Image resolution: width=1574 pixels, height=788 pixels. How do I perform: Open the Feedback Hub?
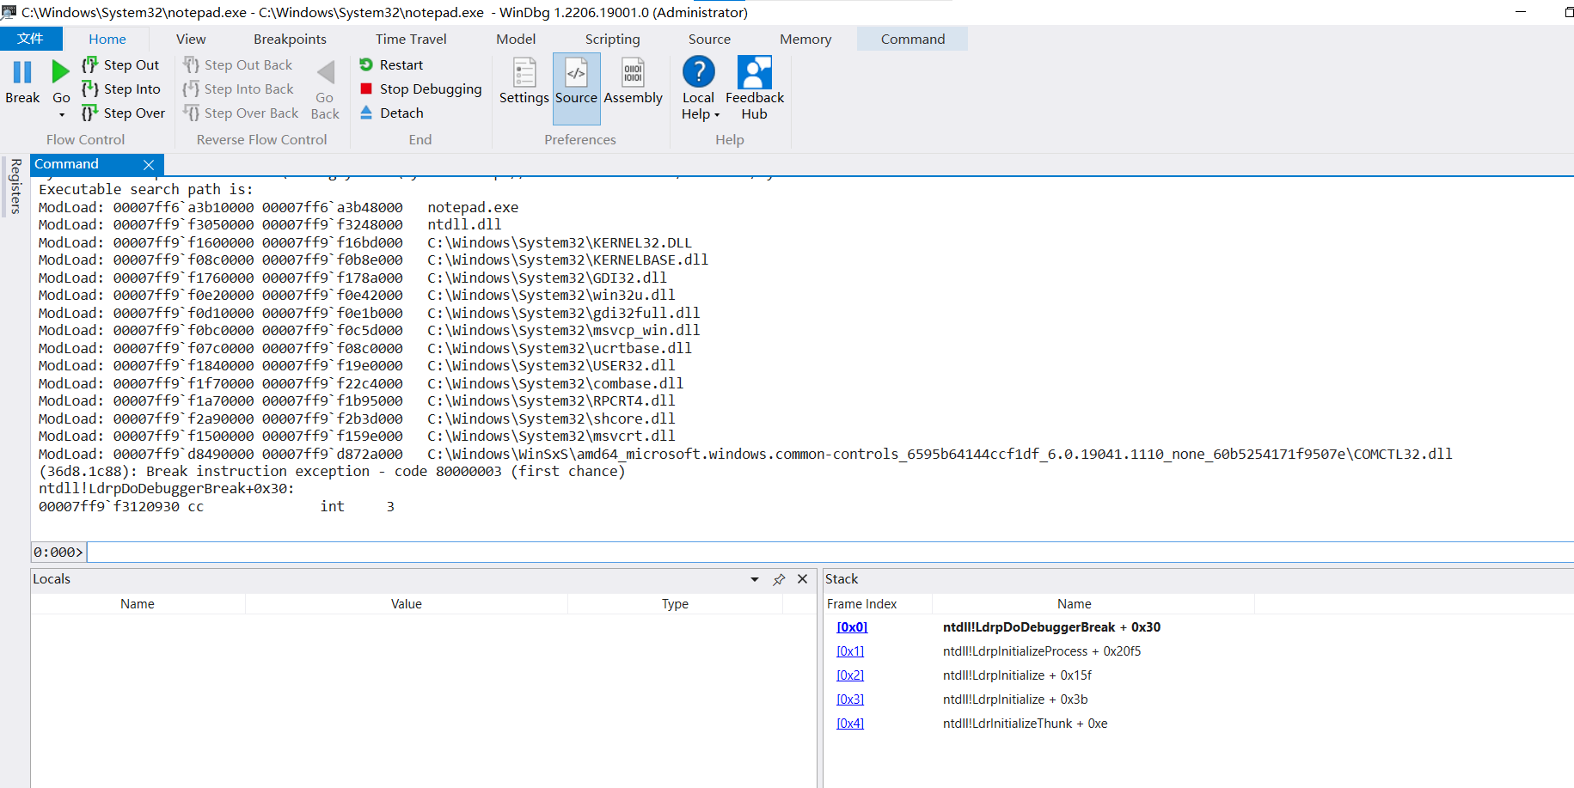point(755,89)
